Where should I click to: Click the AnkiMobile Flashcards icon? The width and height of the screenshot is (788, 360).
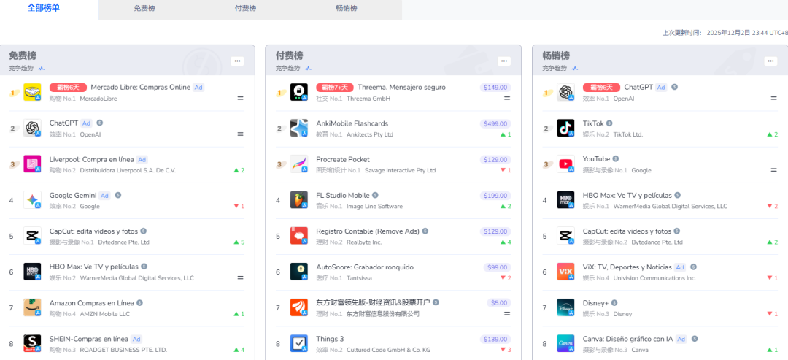coord(299,129)
